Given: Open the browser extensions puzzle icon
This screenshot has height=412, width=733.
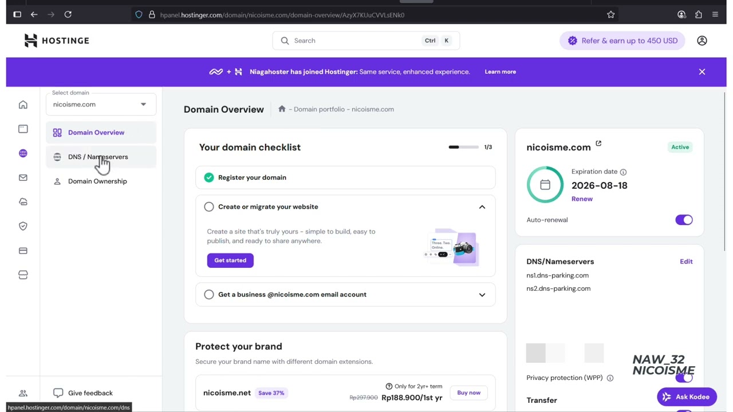Looking at the screenshot, I should pyautogui.click(x=699, y=15).
